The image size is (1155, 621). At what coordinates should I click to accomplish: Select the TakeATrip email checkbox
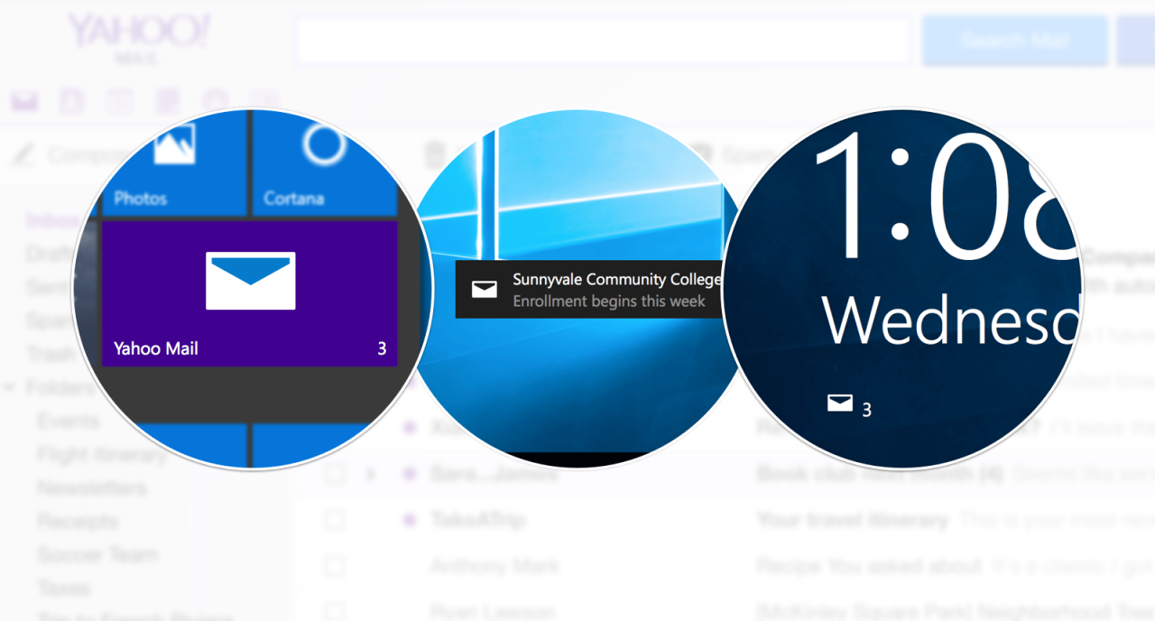tap(335, 520)
